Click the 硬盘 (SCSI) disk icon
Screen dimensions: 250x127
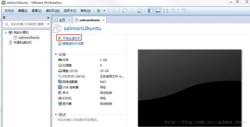pos(60,71)
